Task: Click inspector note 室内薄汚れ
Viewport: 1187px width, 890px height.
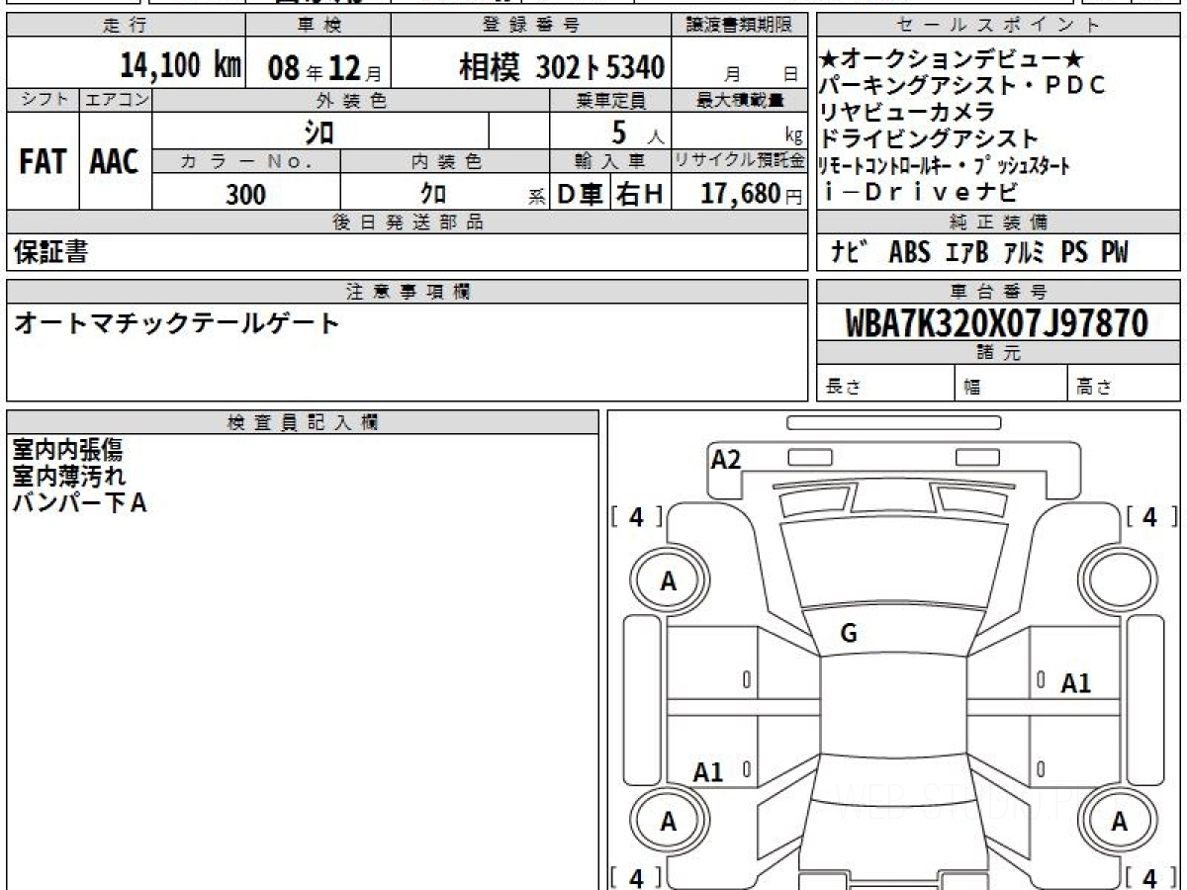Action: point(69,476)
